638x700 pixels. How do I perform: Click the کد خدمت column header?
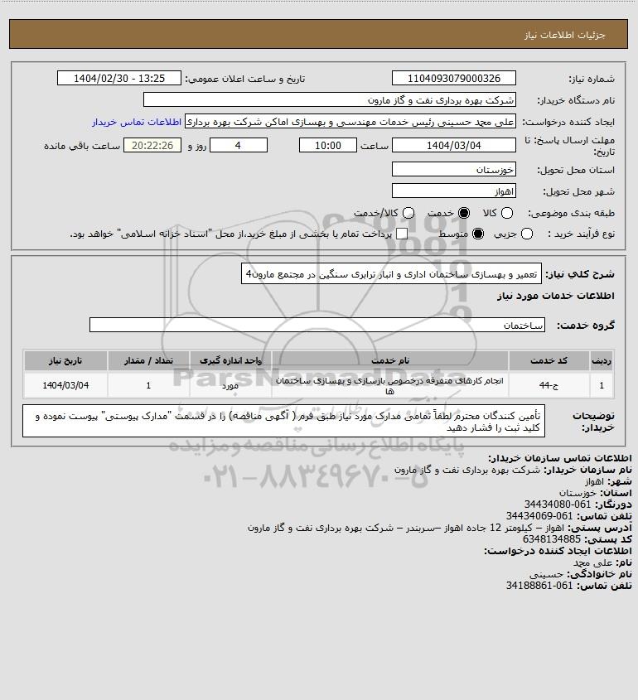tap(549, 360)
